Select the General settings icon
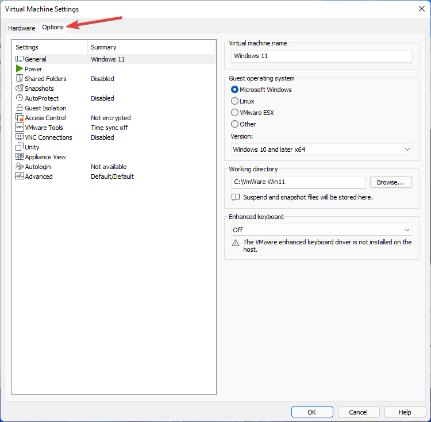431x422 pixels. (x=19, y=59)
